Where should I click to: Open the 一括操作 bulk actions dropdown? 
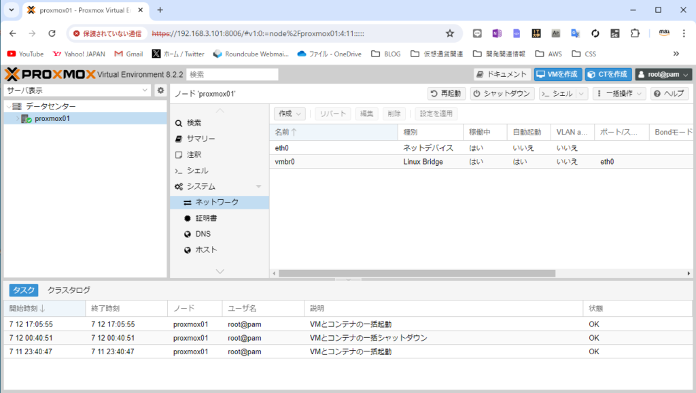point(619,94)
